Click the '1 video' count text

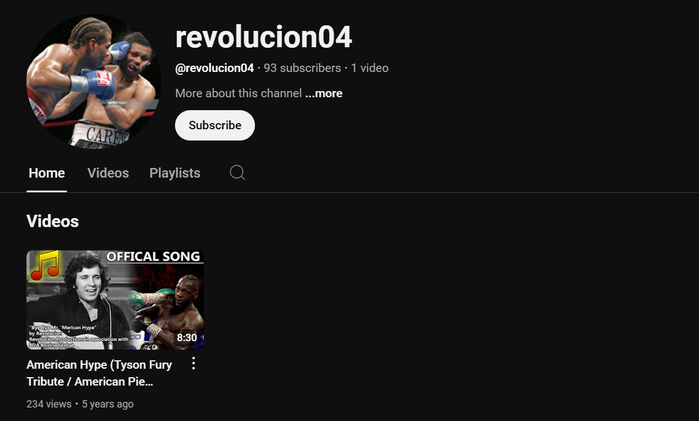(x=370, y=68)
